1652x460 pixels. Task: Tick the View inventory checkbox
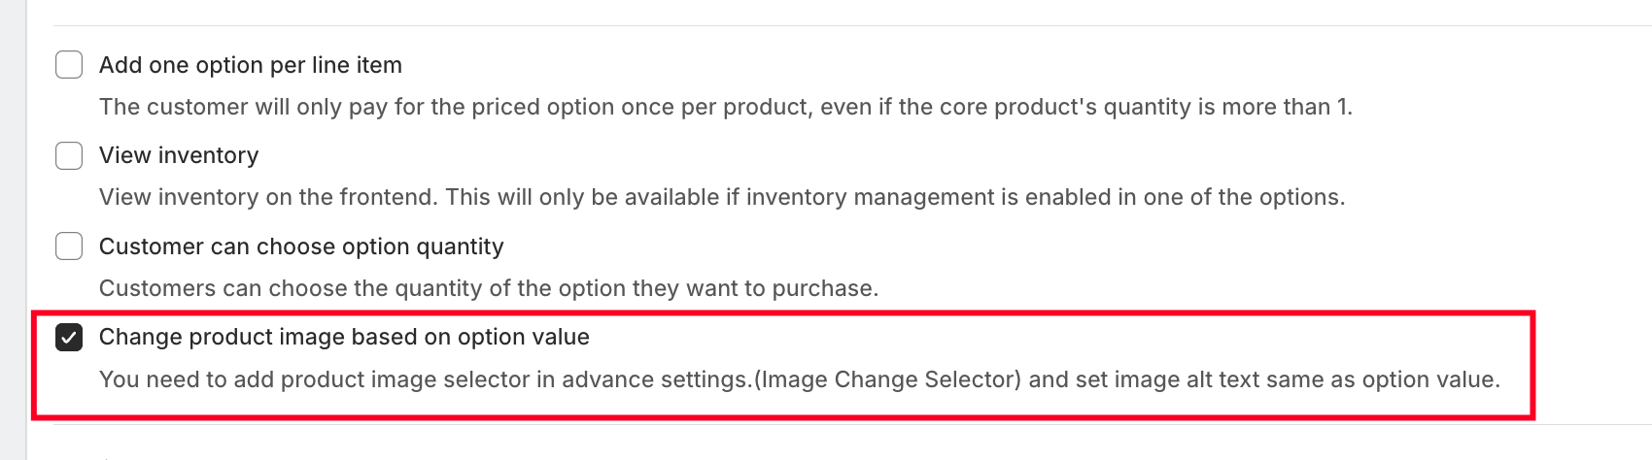point(69,155)
